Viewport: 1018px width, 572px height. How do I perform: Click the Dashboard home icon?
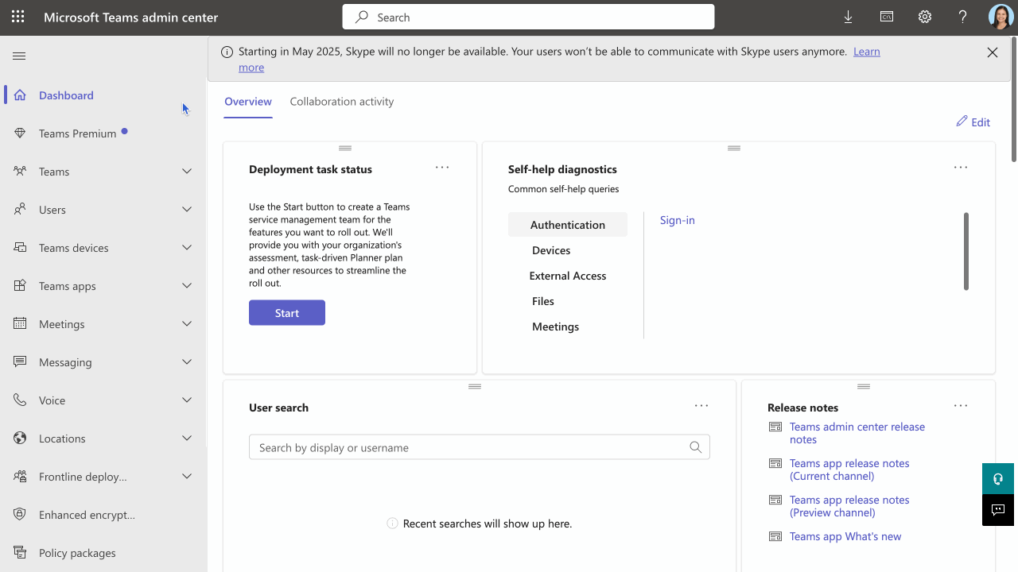click(x=20, y=95)
